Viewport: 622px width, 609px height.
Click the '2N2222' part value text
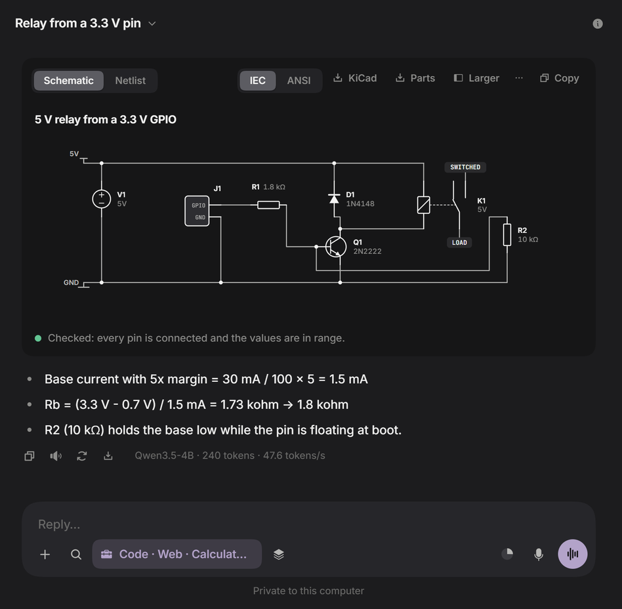[x=367, y=251]
